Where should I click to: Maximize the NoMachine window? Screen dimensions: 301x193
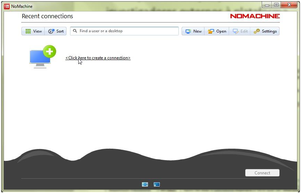276,5
